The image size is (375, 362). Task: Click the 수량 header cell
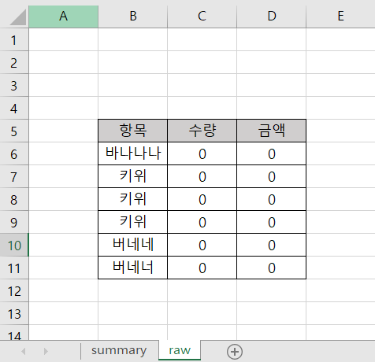tap(202, 131)
